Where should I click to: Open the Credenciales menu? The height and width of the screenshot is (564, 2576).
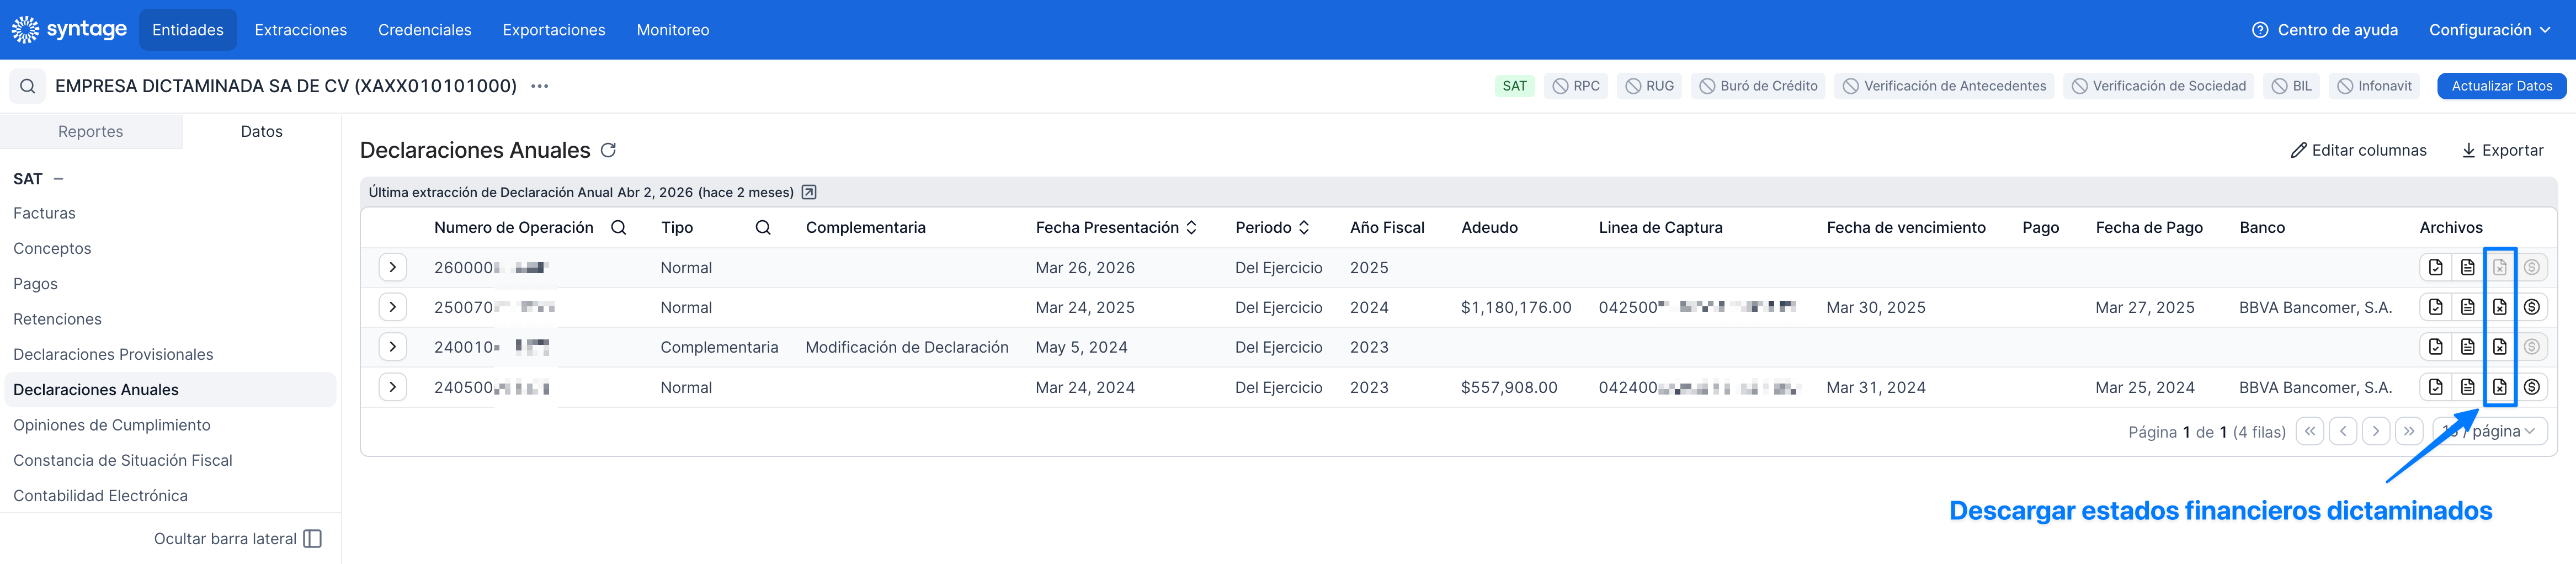tap(424, 30)
